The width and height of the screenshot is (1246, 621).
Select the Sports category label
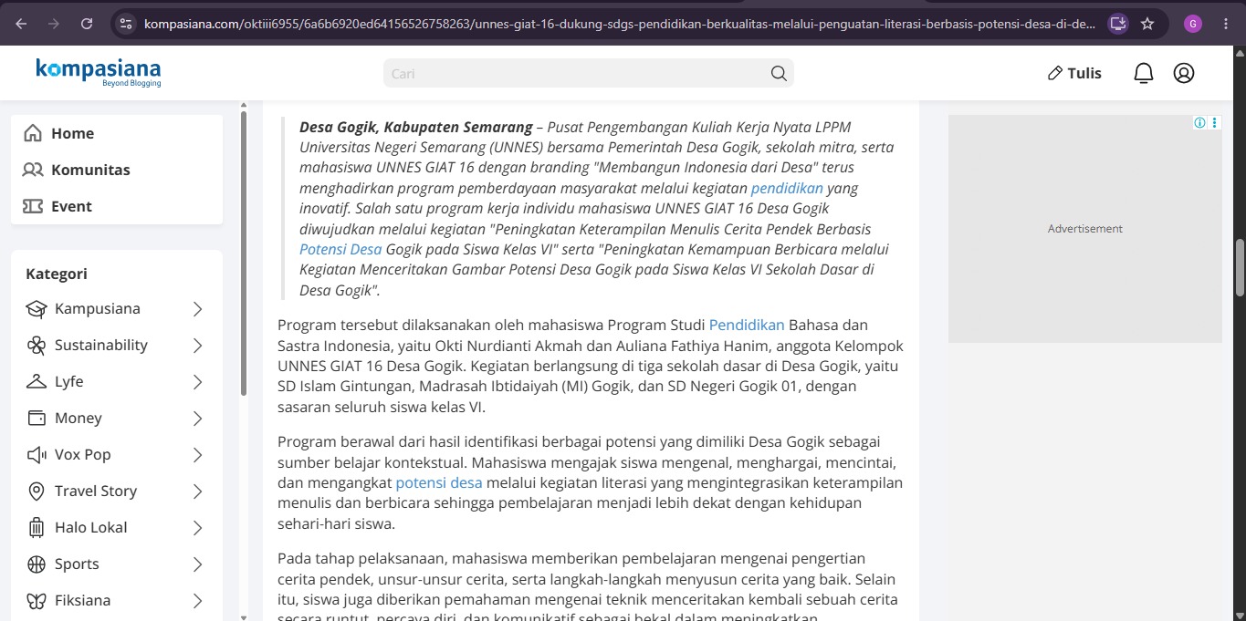pyautogui.click(x=77, y=564)
